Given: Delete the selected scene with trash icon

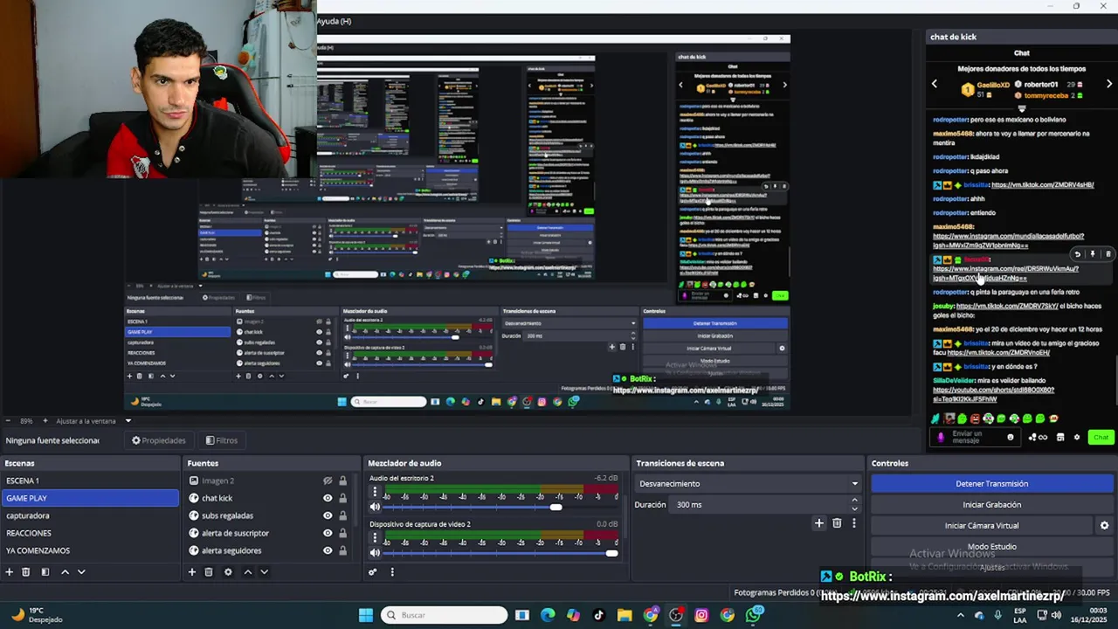Looking at the screenshot, I should (26, 572).
